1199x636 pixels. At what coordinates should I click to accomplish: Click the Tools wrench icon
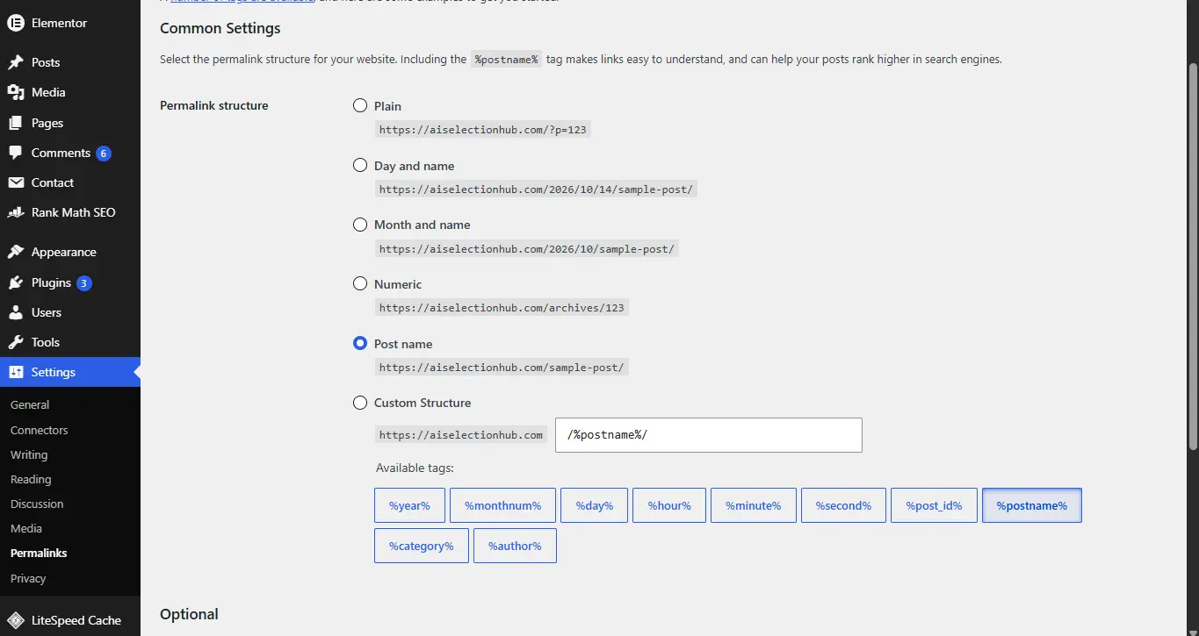(16, 342)
